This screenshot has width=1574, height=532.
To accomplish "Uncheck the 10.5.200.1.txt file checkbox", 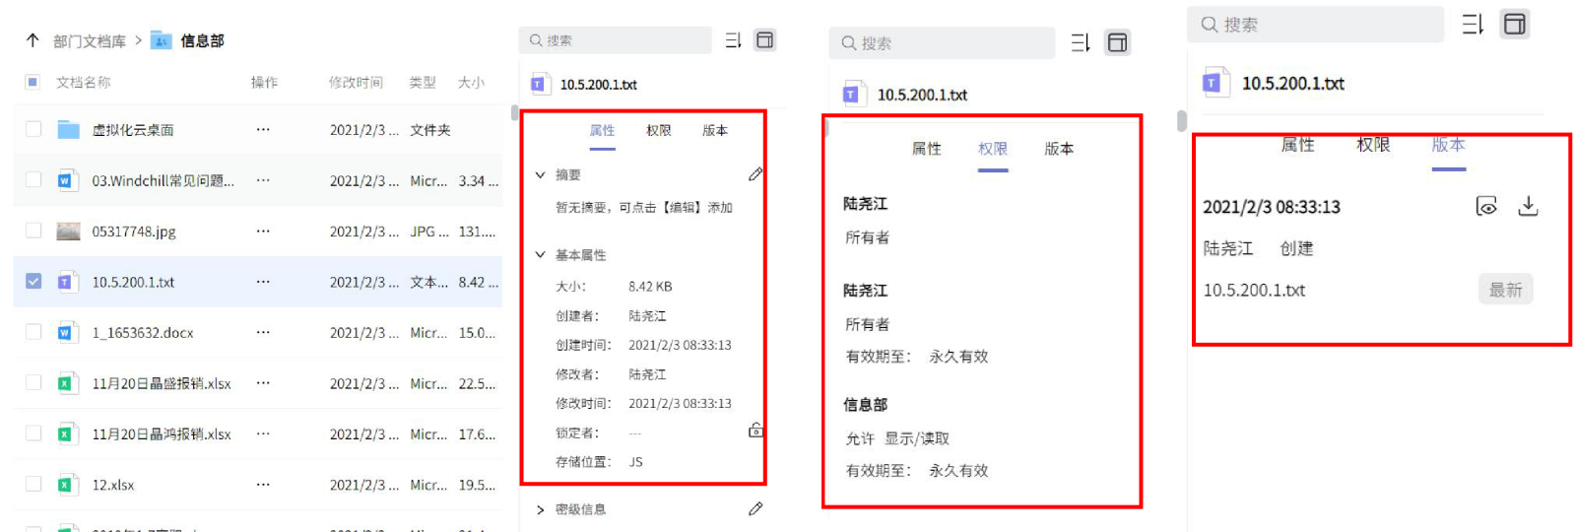I will coord(33,282).
